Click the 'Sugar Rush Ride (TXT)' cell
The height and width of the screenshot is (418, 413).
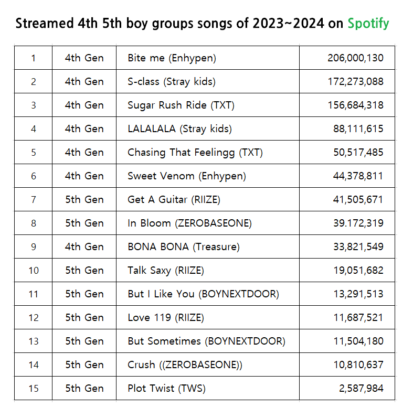click(x=181, y=105)
